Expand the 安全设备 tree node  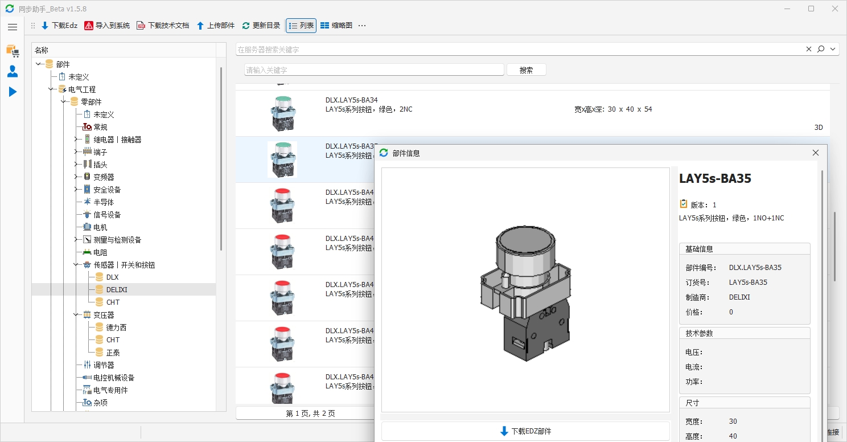(76, 190)
